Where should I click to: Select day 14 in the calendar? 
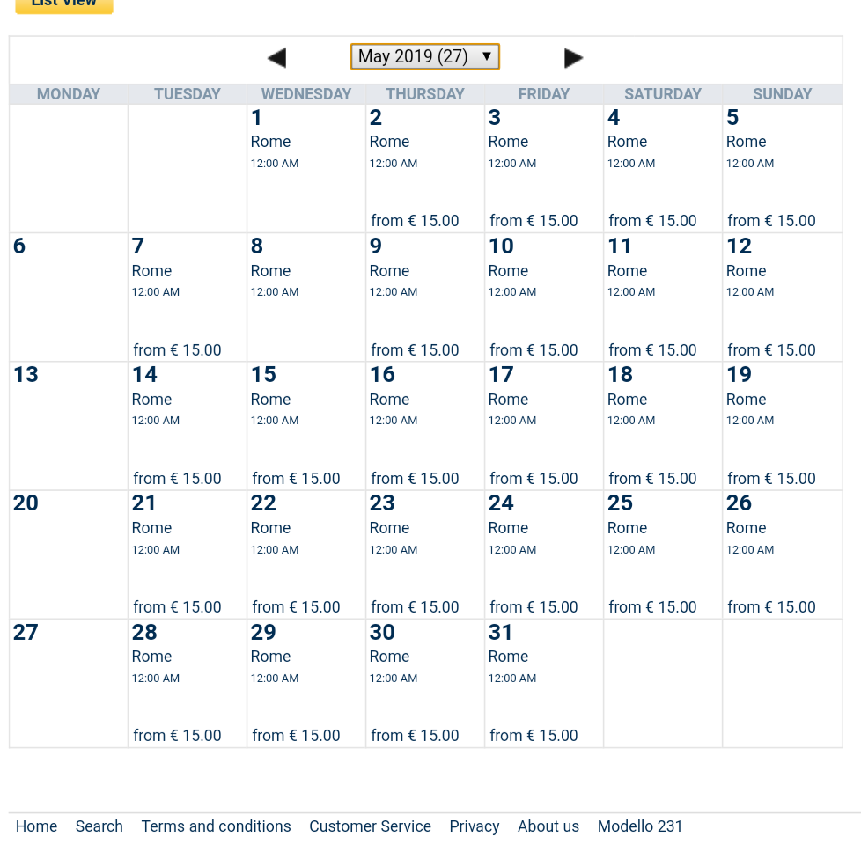[x=144, y=375]
